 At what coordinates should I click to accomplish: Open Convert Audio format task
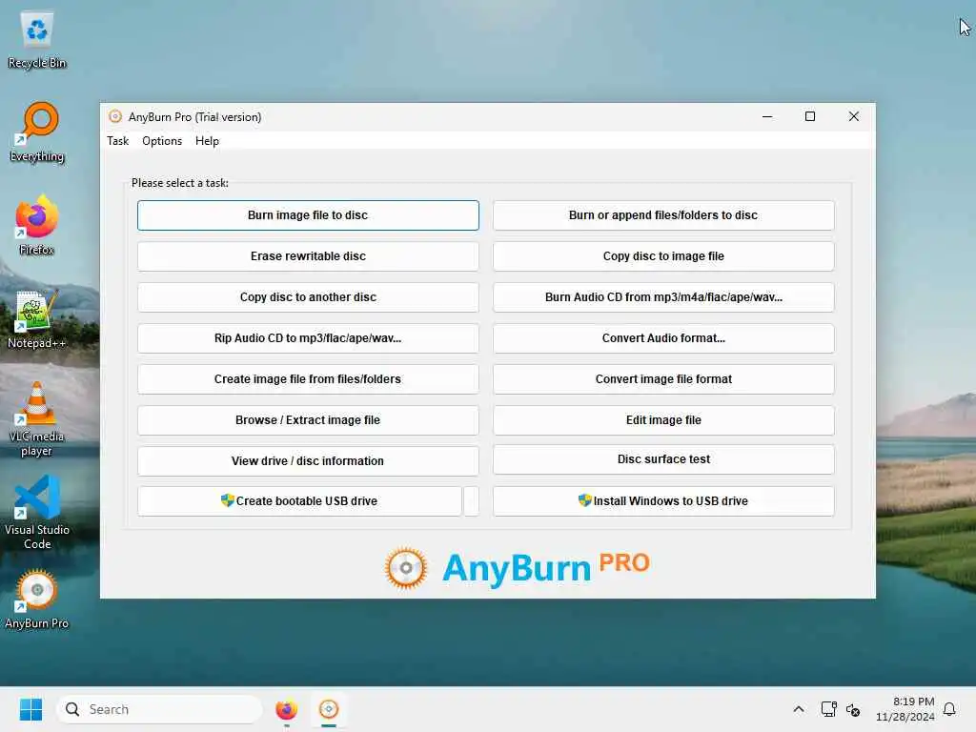pos(663,338)
